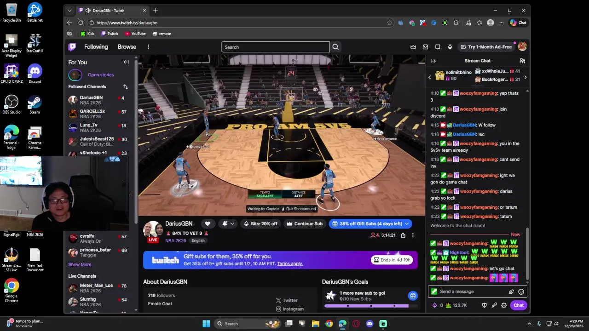Open the YouTube bookmark
589x331 pixels.
pyautogui.click(x=135, y=34)
